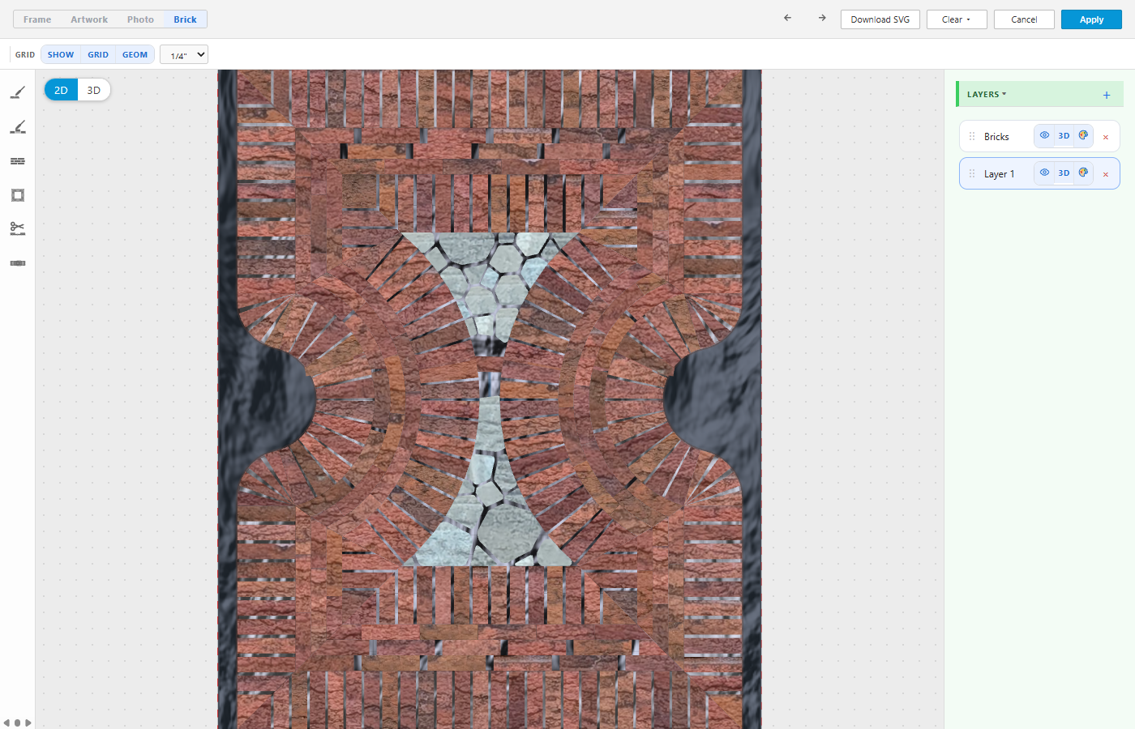This screenshot has width=1135, height=729.
Task: Open the color palette for Bricks layer
Action: tap(1083, 135)
